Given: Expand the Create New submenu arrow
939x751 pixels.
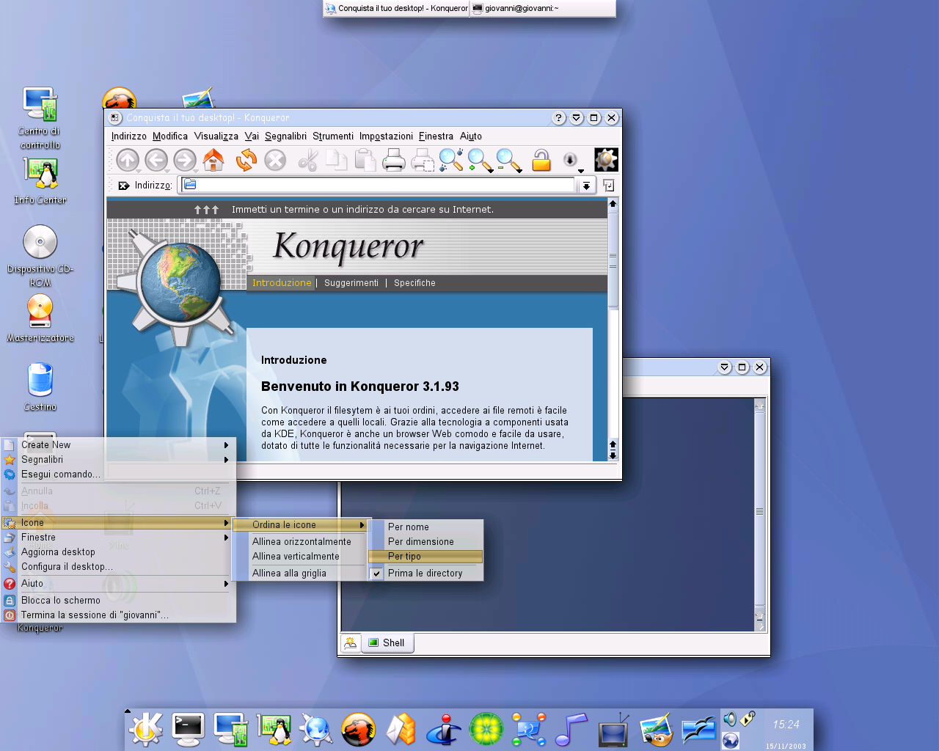Looking at the screenshot, I should [x=227, y=445].
